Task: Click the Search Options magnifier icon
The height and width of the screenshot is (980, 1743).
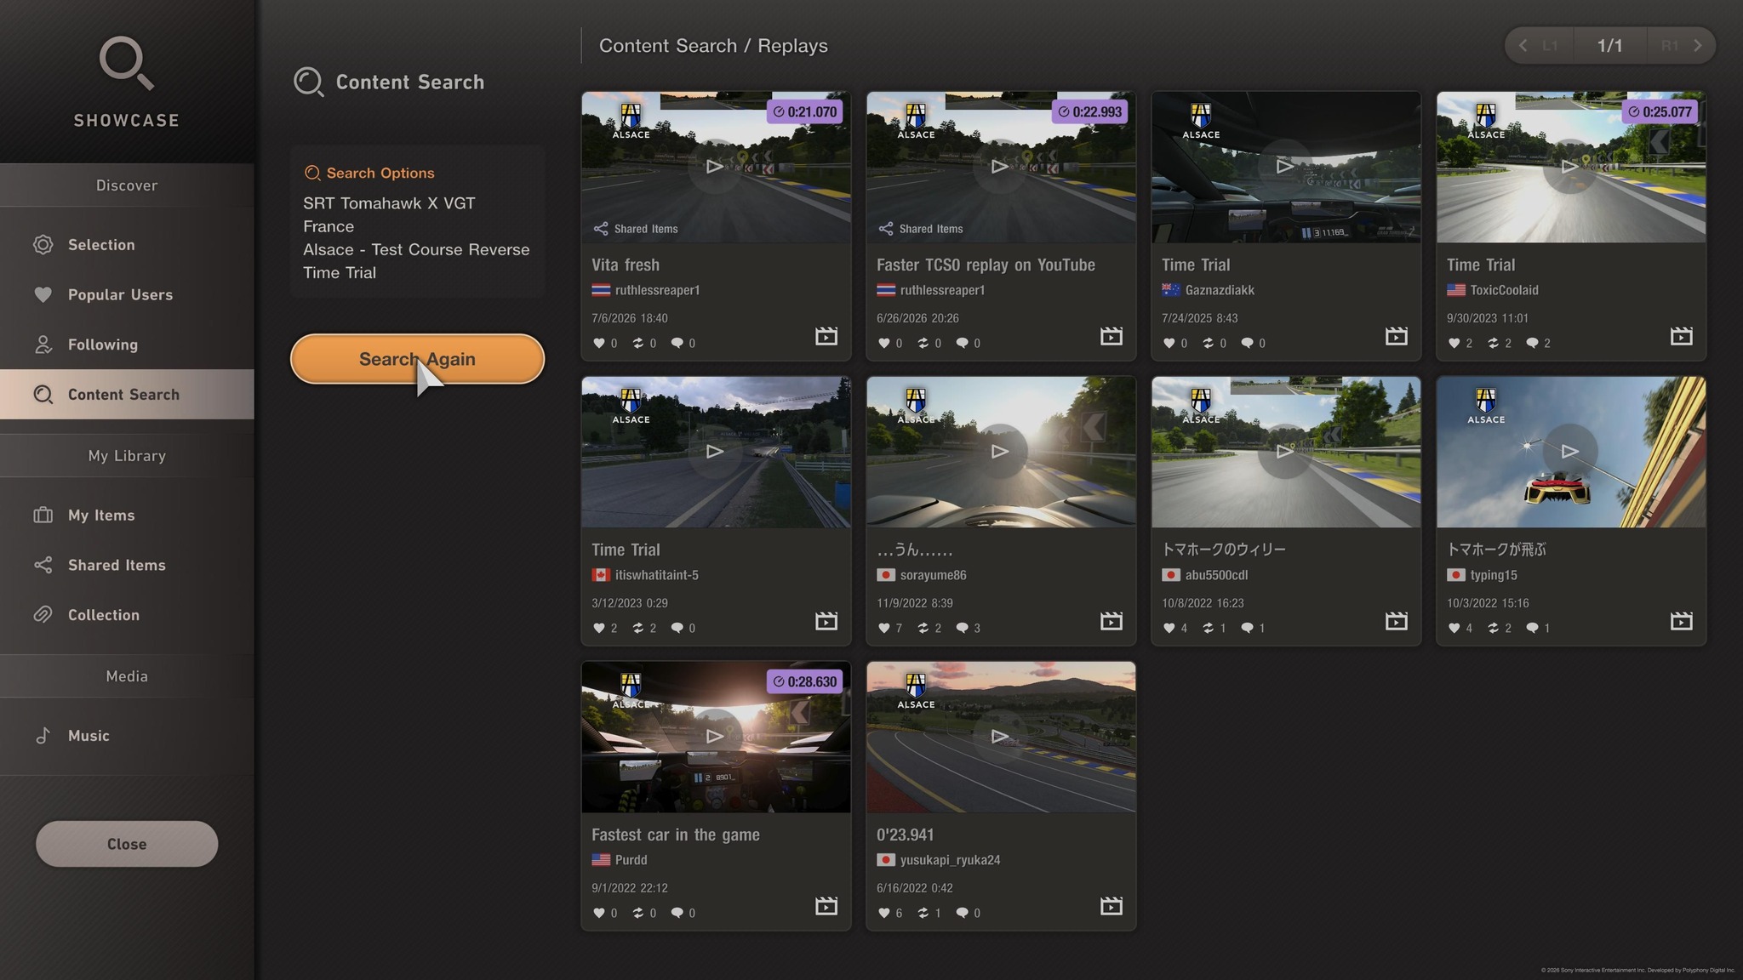Action: pyautogui.click(x=312, y=174)
